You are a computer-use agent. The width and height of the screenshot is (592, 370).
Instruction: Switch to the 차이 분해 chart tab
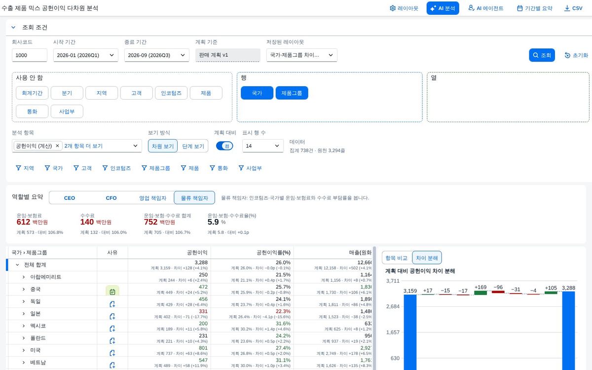point(427,258)
